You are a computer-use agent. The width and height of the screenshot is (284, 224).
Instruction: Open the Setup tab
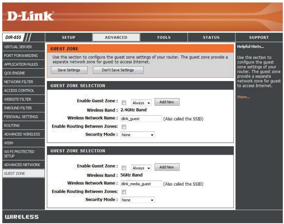[x=68, y=37]
